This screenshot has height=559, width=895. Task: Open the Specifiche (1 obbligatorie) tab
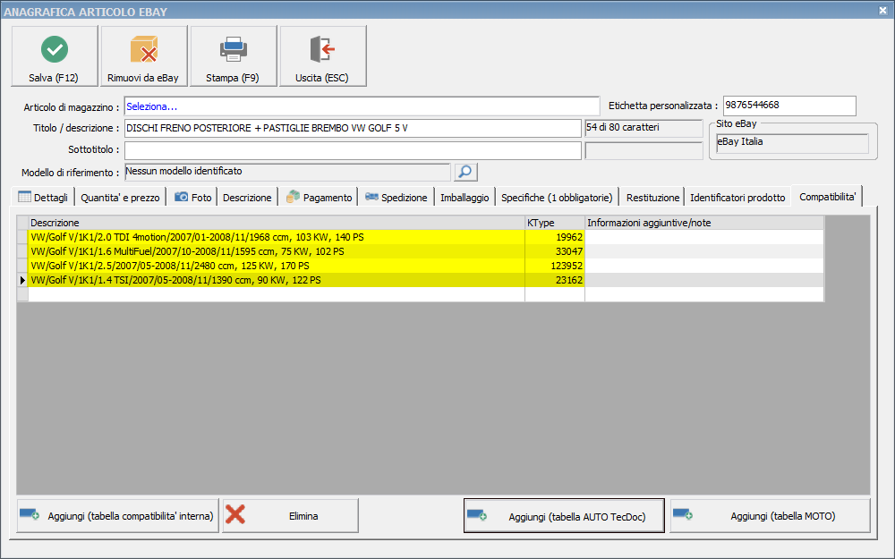(557, 198)
